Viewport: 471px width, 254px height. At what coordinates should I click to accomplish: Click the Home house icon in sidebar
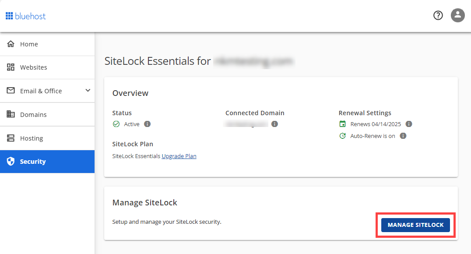coord(11,44)
